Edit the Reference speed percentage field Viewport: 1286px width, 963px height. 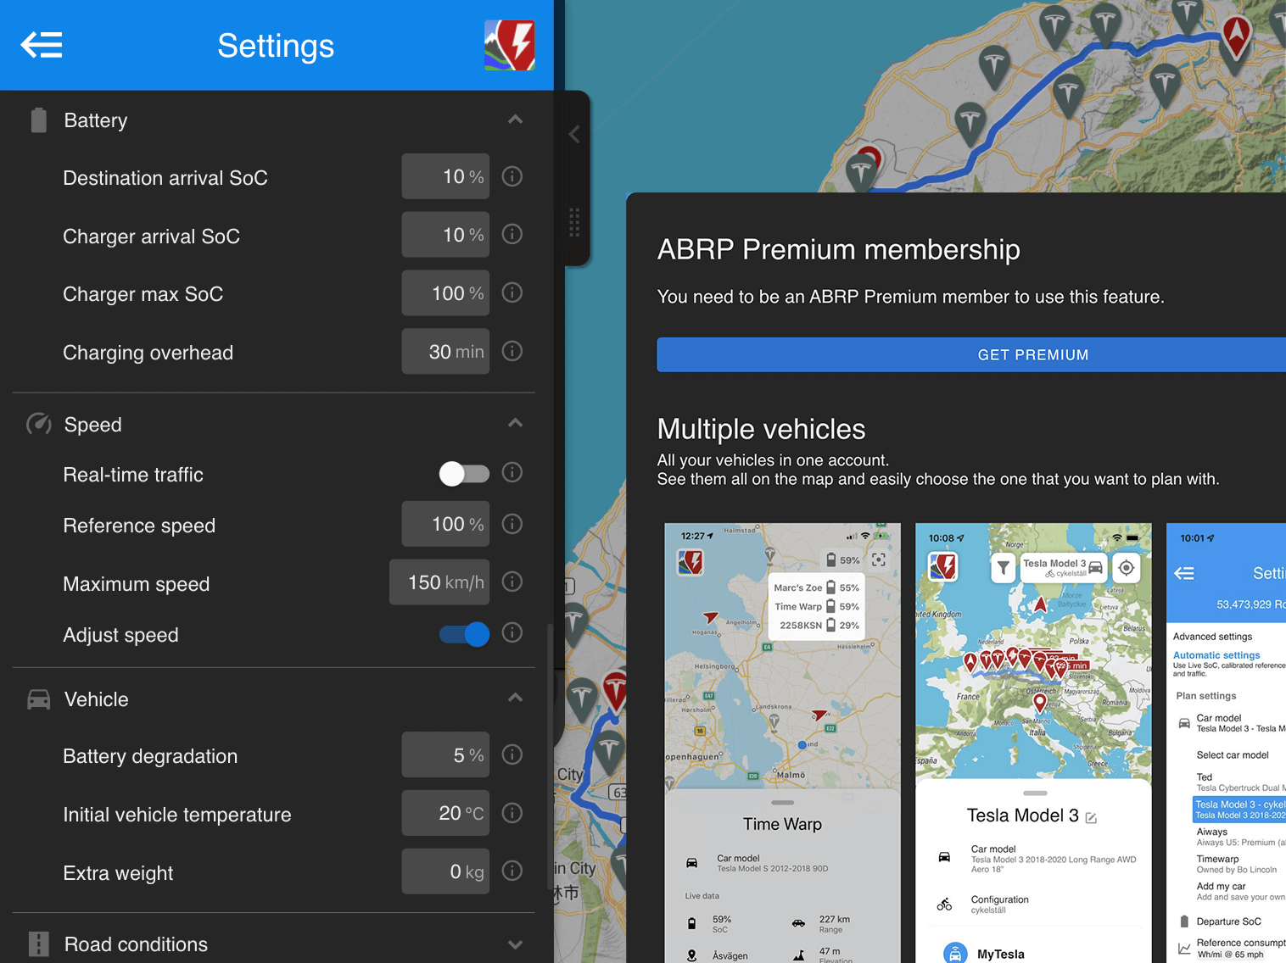pyautogui.click(x=445, y=524)
